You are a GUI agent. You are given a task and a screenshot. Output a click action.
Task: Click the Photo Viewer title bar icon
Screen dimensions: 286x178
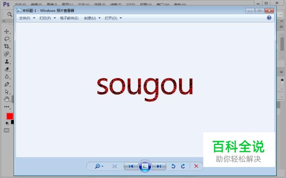tap(19, 11)
